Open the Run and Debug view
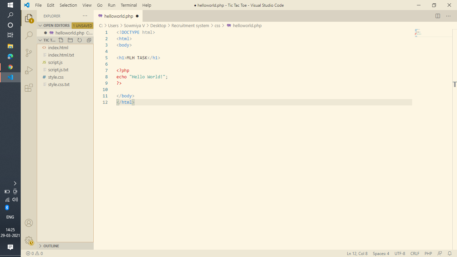 pos(29,70)
